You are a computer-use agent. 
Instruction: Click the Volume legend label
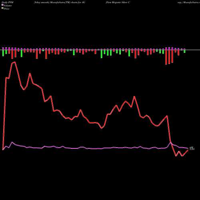tap(8, 6)
